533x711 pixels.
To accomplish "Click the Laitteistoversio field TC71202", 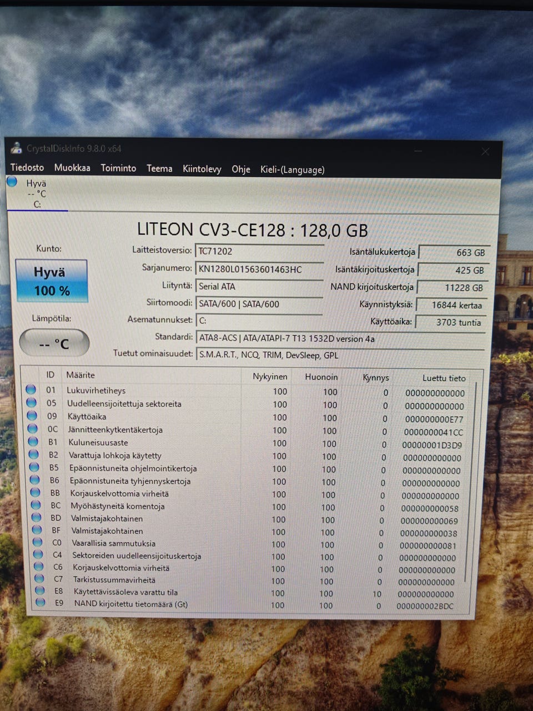I will point(260,251).
